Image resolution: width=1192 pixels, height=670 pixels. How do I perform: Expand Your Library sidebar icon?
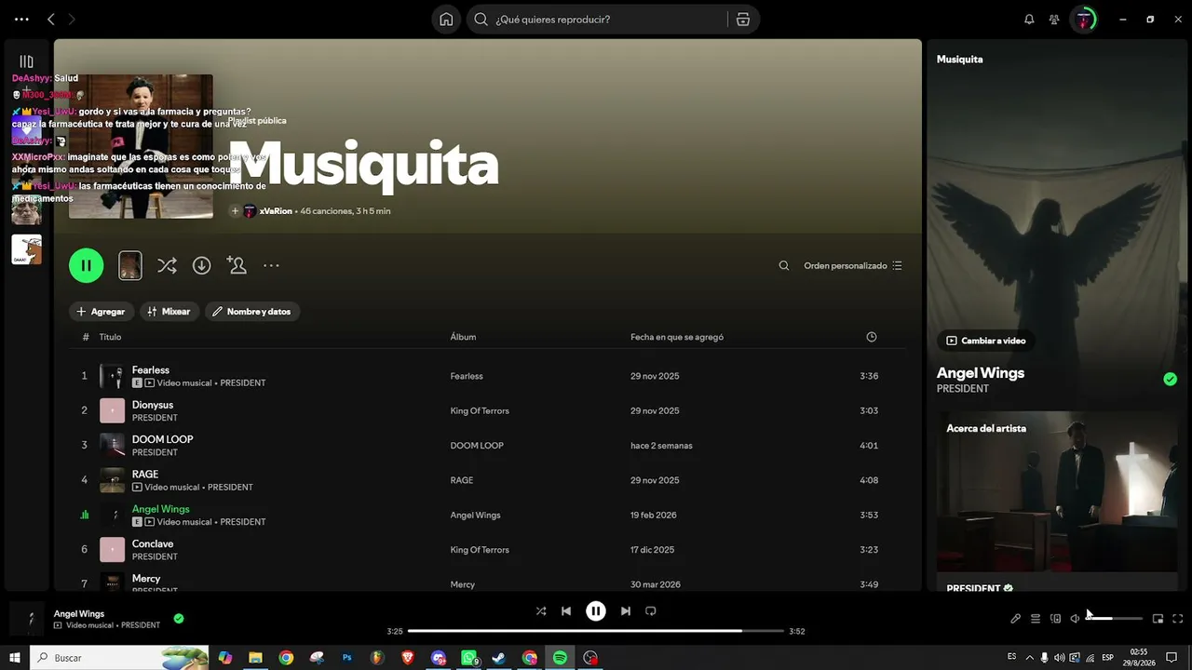tap(26, 61)
